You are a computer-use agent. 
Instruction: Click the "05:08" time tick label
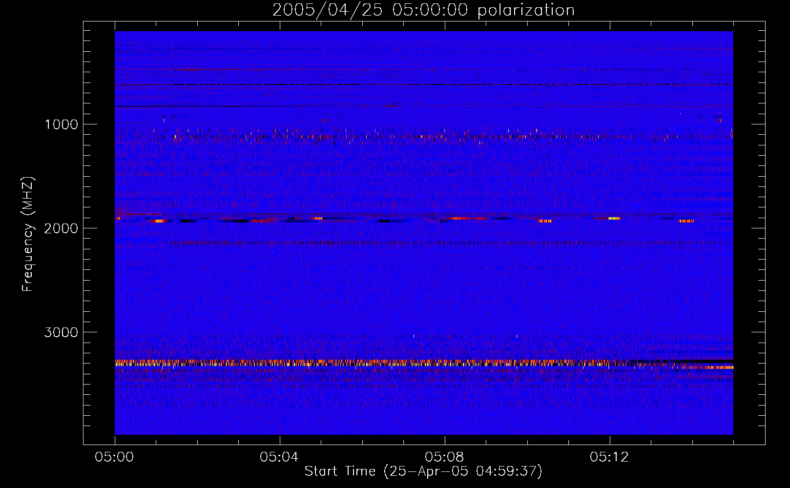click(x=444, y=457)
